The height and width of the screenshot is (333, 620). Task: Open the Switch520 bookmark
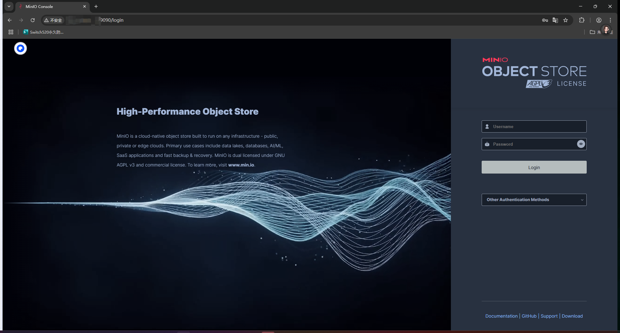[43, 32]
